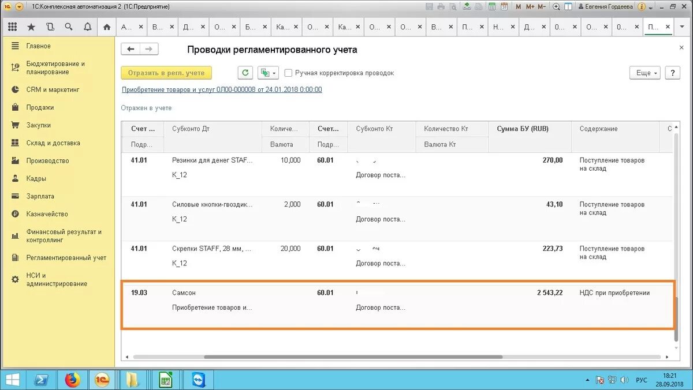Select the Силовые кнопки-гвоздики row

397,219
